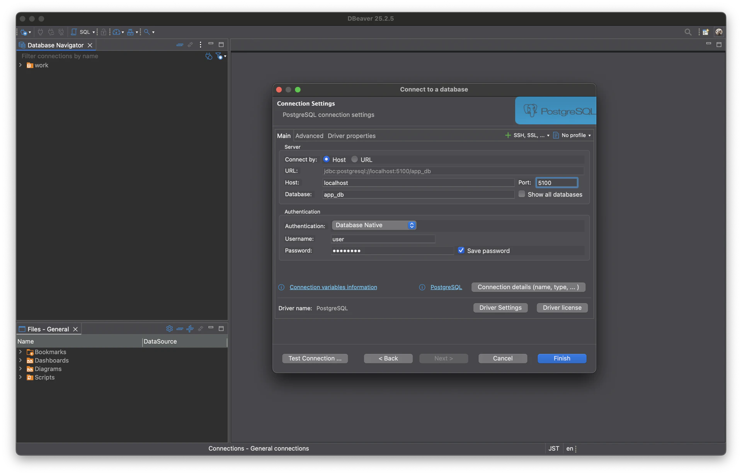Collapse all in Files - General panel
This screenshot has height=475, width=742.
tap(180, 329)
